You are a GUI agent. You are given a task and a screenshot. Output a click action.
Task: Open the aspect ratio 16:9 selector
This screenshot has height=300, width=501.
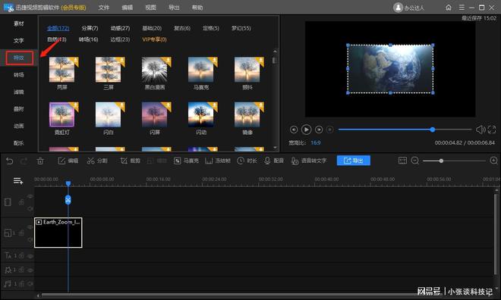pyautogui.click(x=315, y=143)
